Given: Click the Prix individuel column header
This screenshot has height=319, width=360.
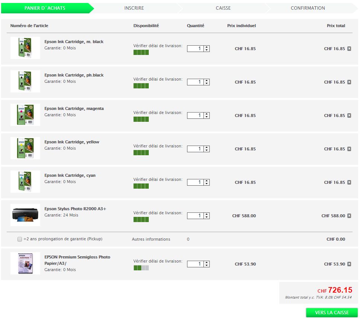Looking at the screenshot, I should pyautogui.click(x=241, y=26).
